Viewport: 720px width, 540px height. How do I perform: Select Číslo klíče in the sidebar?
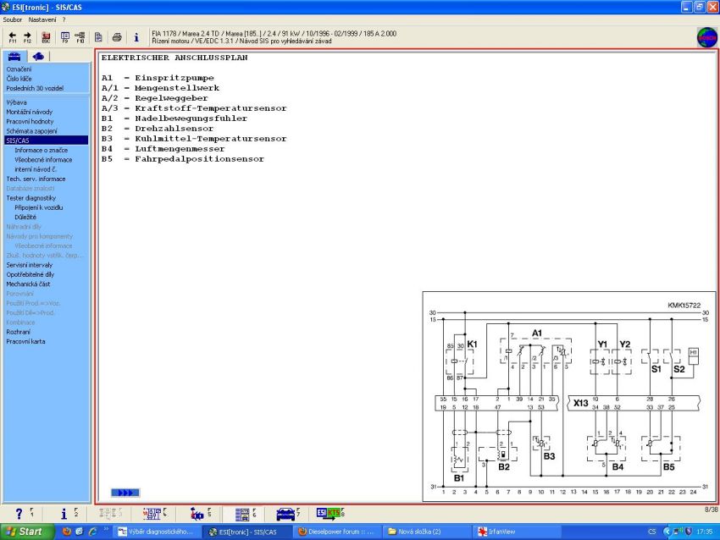point(19,79)
